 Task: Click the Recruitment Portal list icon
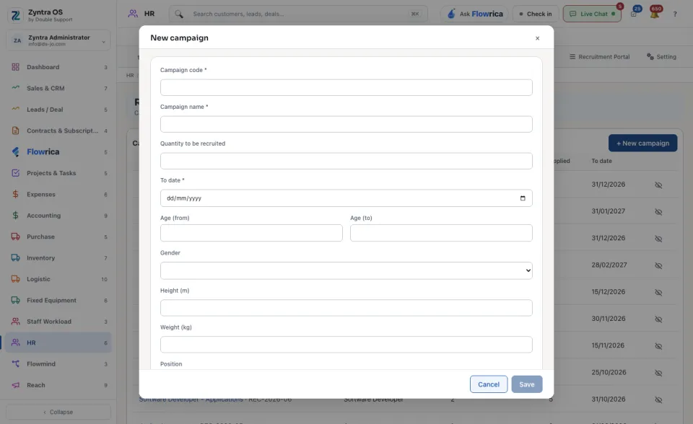[x=572, y=56]
